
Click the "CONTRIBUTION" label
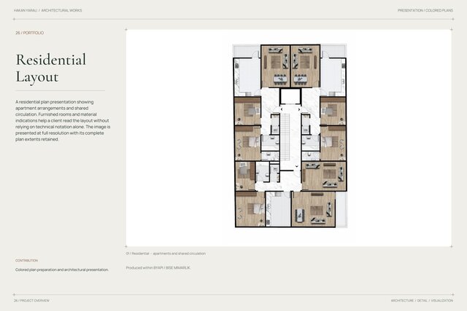(x=26, y=261)
